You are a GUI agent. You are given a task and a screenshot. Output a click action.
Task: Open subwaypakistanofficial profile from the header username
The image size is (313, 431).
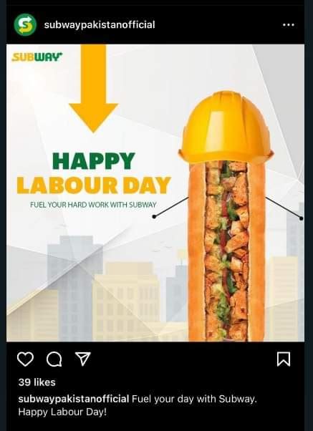100,25
